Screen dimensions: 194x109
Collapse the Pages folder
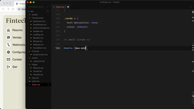click(x=30, y=64)
